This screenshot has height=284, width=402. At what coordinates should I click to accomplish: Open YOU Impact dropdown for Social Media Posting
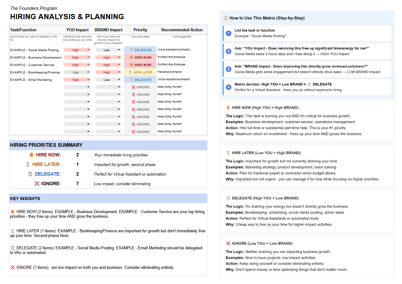point(88,50)
